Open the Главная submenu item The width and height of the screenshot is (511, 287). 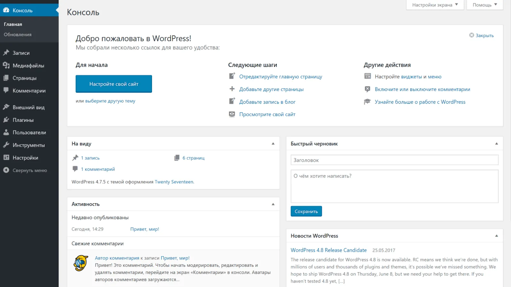(13, 24)
